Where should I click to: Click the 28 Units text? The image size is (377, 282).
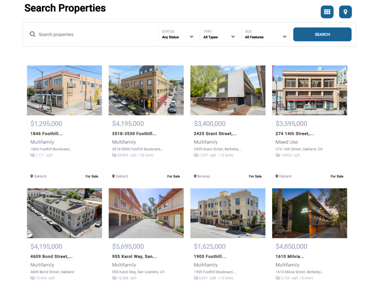coord(147,155)
